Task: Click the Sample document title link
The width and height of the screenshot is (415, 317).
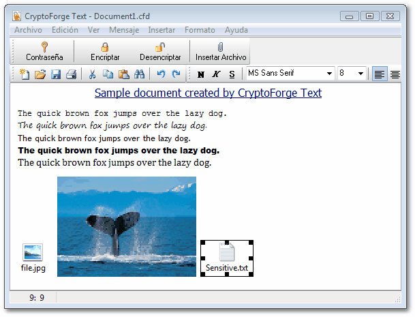Action: click(x=208, y=93)
